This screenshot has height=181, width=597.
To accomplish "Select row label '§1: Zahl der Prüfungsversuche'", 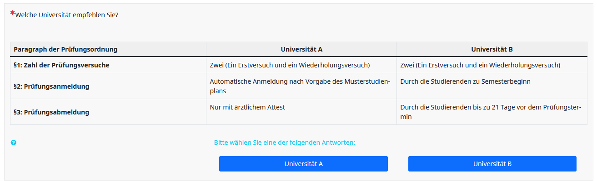I will pyautogui.click(x=61, y=65).
